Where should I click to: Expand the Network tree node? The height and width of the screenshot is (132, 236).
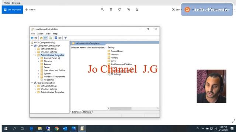(x=38, y=61)
